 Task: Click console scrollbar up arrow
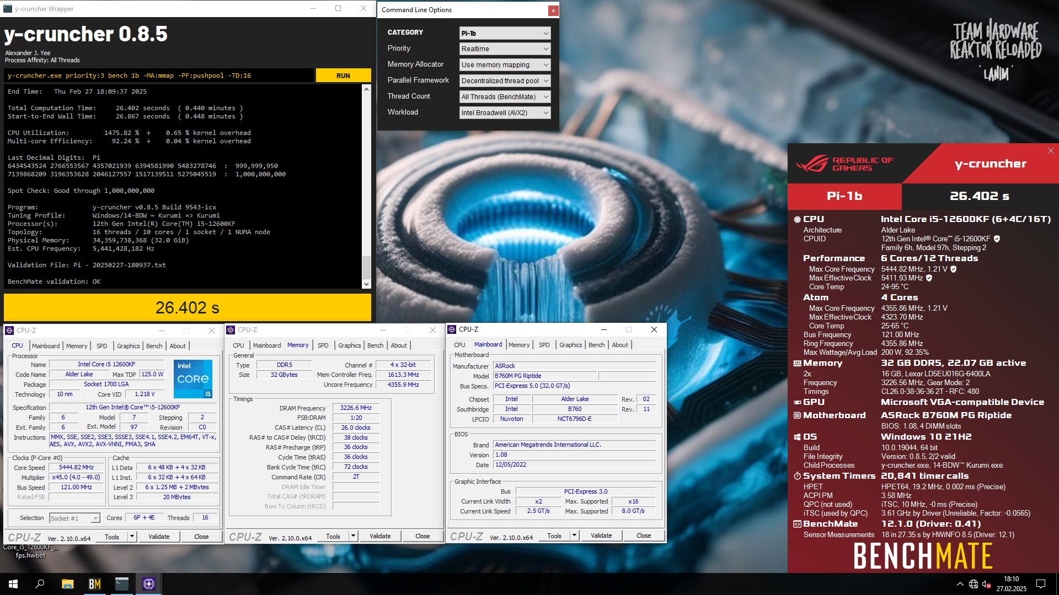[x=366, y=89]
